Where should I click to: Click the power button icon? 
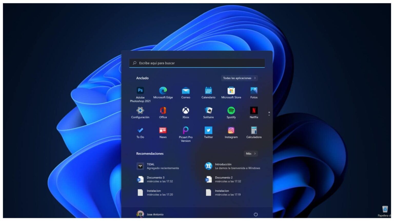coord(255,214)
